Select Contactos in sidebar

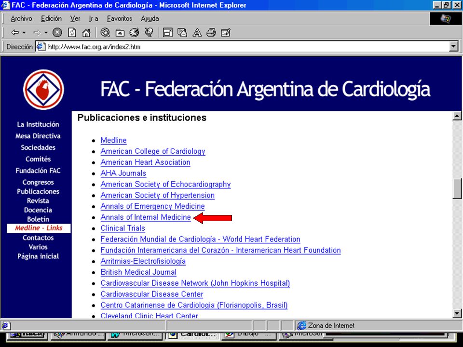tap(38, 238)
